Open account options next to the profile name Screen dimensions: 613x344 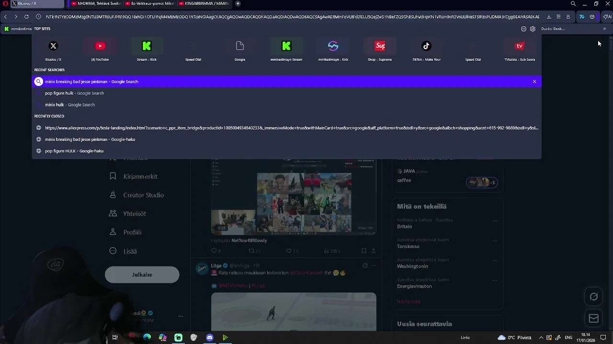181,316
